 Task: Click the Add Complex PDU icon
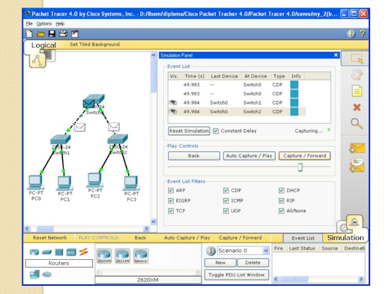point(357,166)
